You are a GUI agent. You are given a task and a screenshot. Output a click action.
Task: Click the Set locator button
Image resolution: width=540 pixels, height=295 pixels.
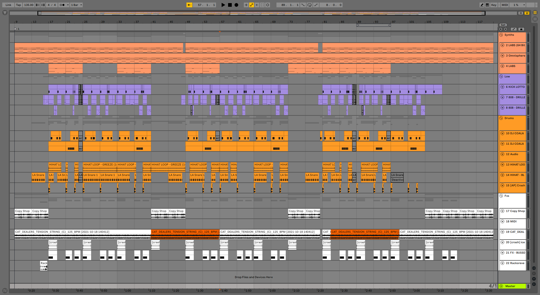[503, 25]
